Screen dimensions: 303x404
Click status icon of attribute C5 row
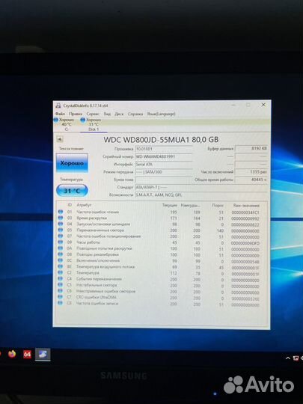pyautogui.click(x=61, y=285)
